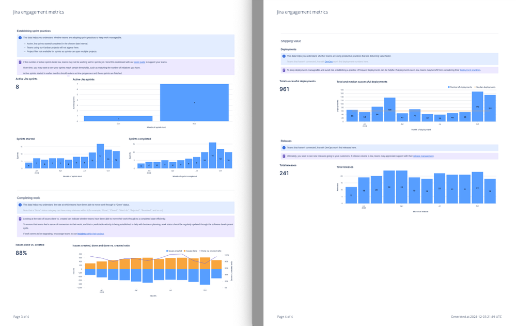This screenshot has height=326, width=516.
Task: Click the Sprints completed chart title
Action: tap(140, 139)
